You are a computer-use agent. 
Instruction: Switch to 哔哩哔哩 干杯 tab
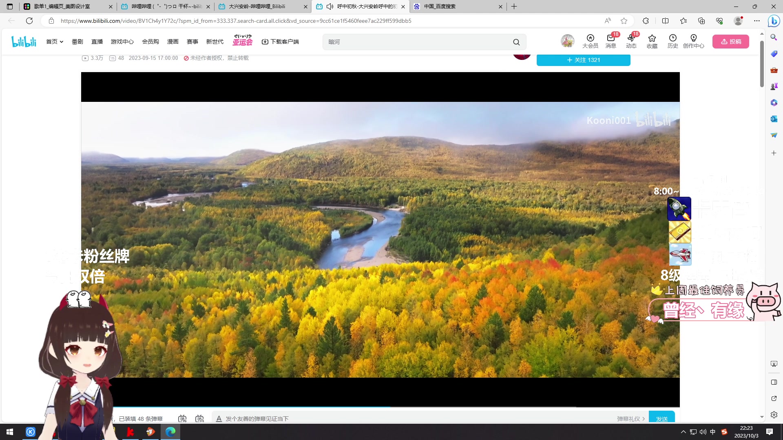click(x=166, y=7)
